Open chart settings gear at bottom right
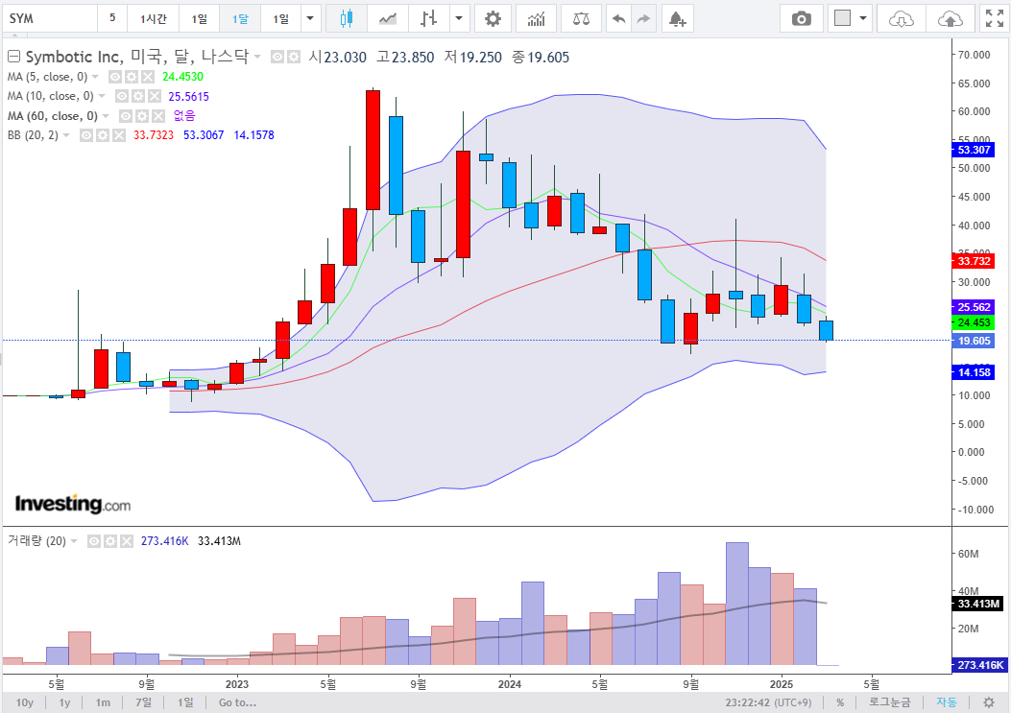 988,702
